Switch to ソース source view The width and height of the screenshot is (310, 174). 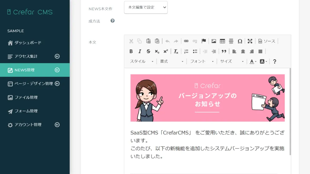(267, 41)
